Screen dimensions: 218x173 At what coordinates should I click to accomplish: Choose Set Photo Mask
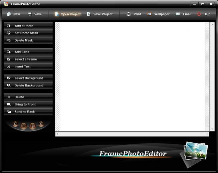click(28, 33)
